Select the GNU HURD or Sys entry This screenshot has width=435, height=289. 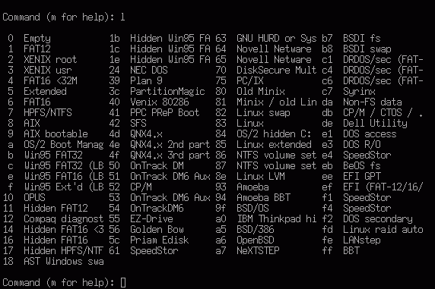(277, 38)
